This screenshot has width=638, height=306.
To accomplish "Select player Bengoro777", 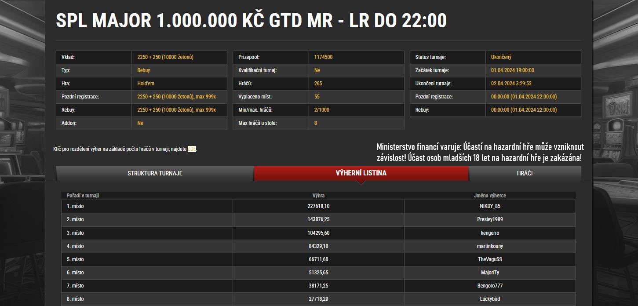I will (x=489, y=286).
